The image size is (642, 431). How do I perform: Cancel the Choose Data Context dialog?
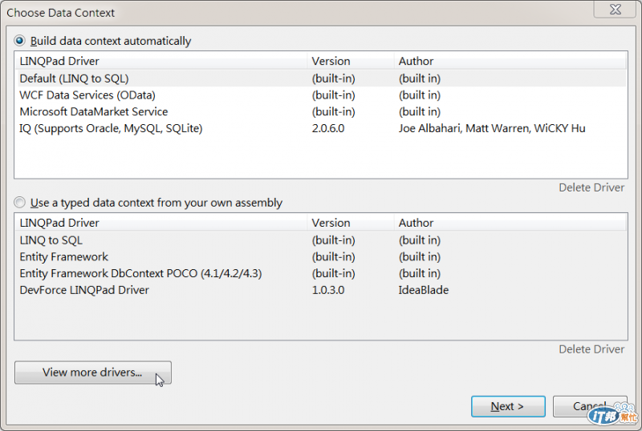pyautogui.click(x=590, y=406)
